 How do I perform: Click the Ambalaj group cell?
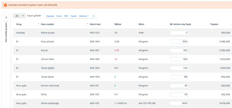(20, 33)
